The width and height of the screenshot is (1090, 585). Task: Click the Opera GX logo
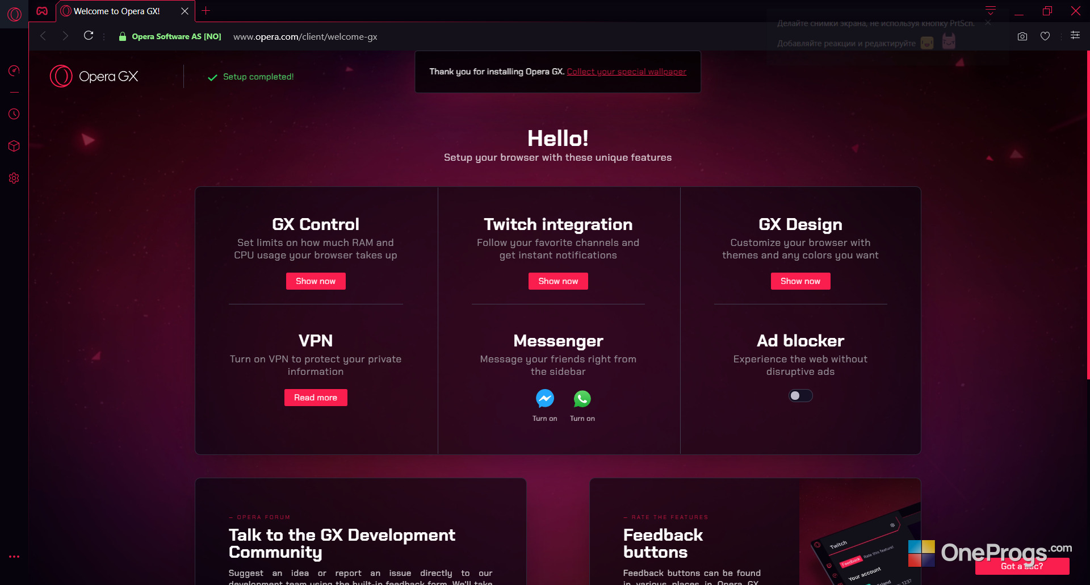(x=94, y=76)
